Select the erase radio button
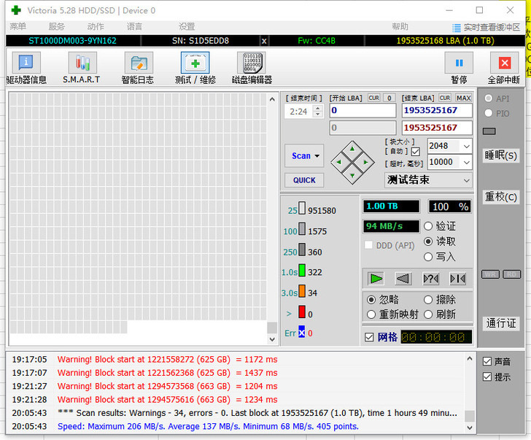Screen dimensions: 531x440 pyautogui.click(x=428, y=300)
